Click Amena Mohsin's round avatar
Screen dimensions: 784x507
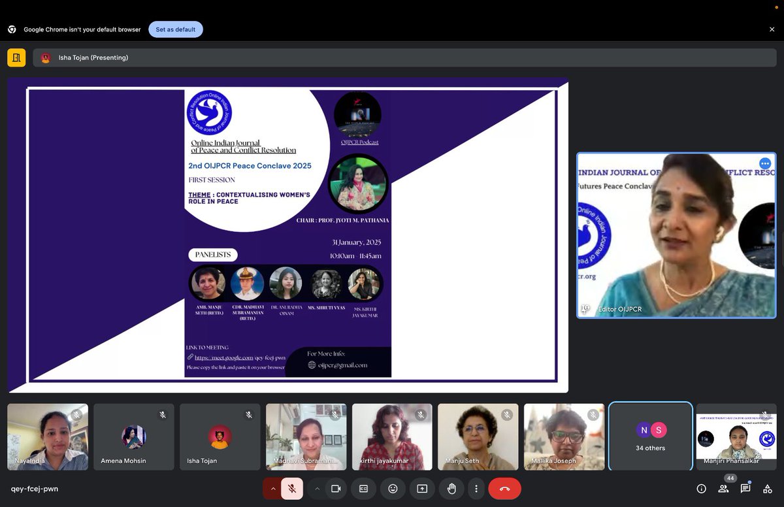coord(134,436)
